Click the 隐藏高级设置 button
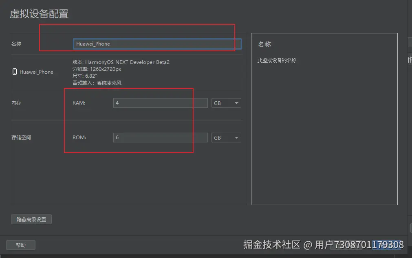 click(x=31, y=219)
